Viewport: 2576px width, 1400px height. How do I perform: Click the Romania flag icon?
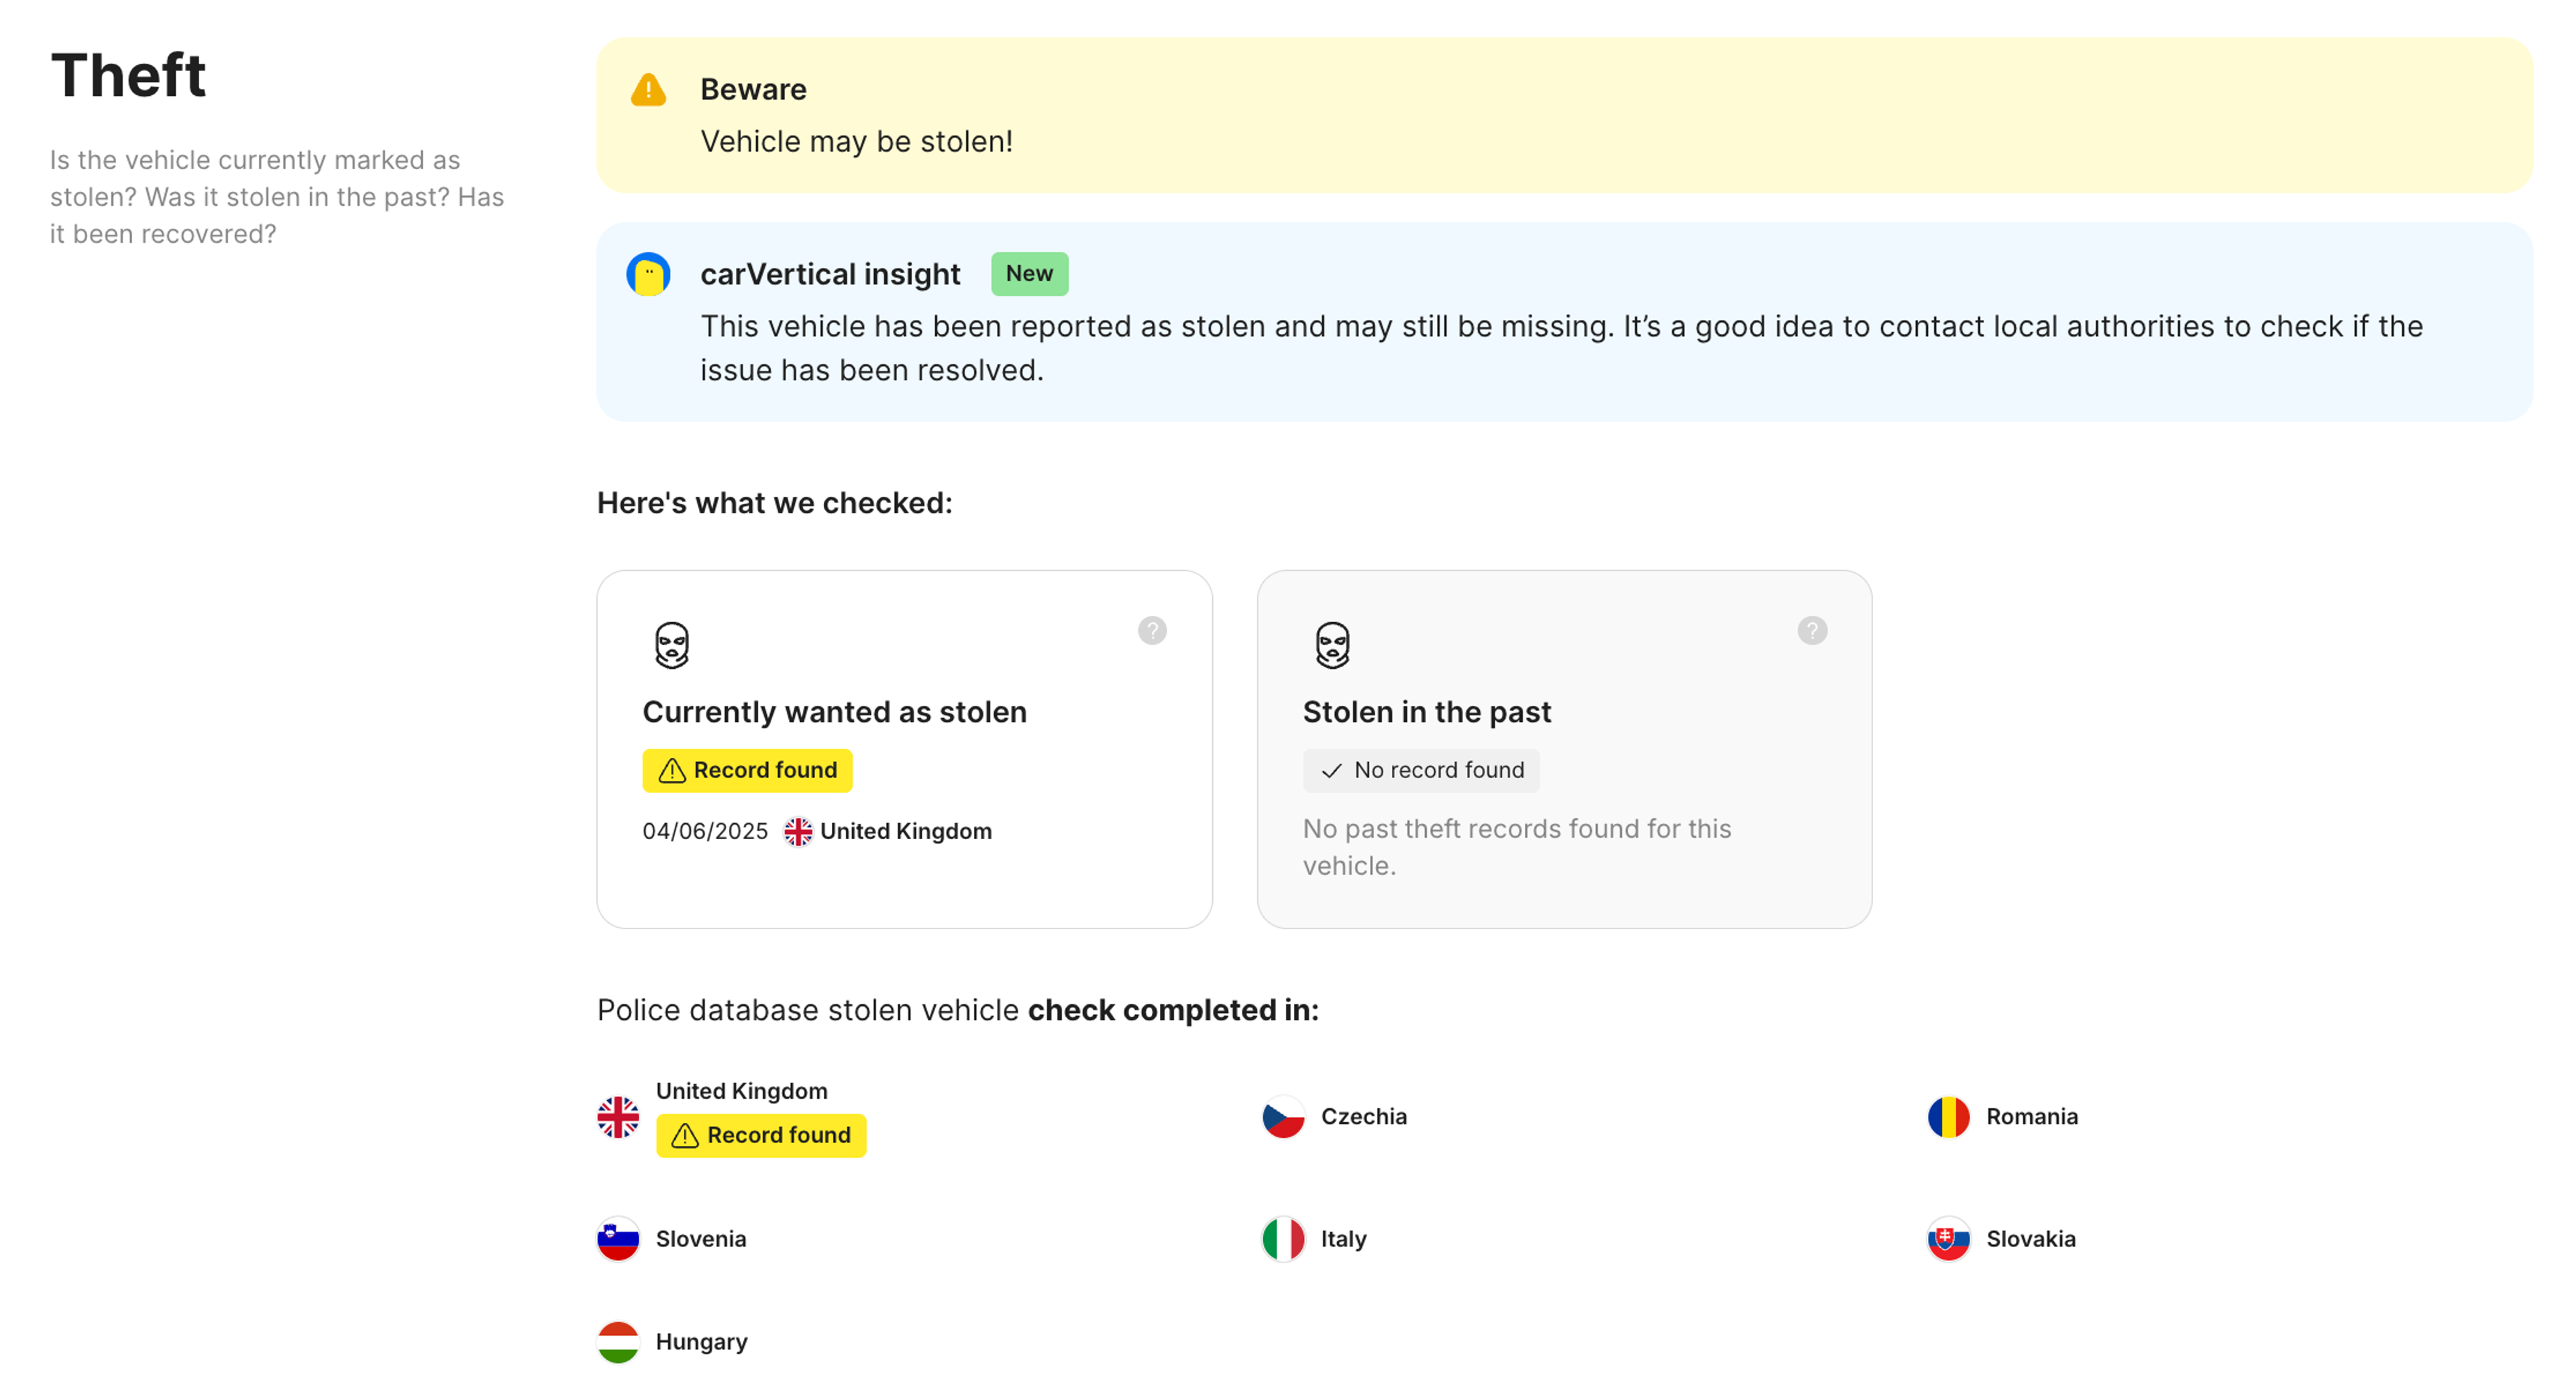[1948, 1117]
